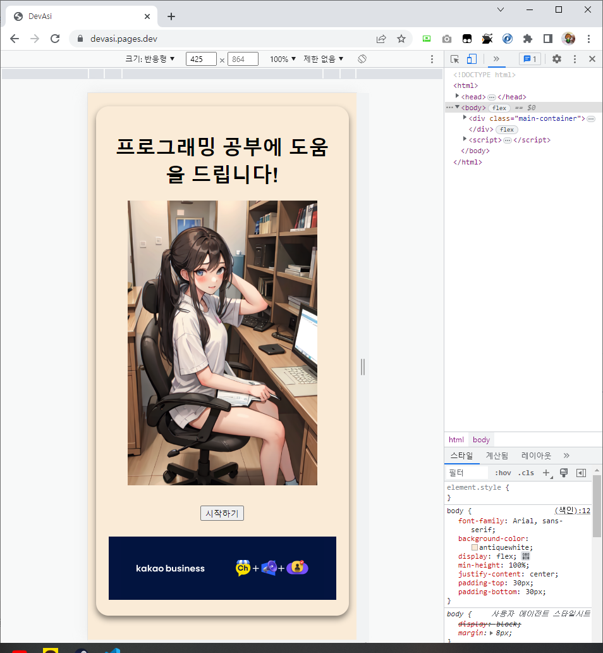Open the responsive size dropdown
The height and width of the screenshot is (653, 603).
point(150,59)
